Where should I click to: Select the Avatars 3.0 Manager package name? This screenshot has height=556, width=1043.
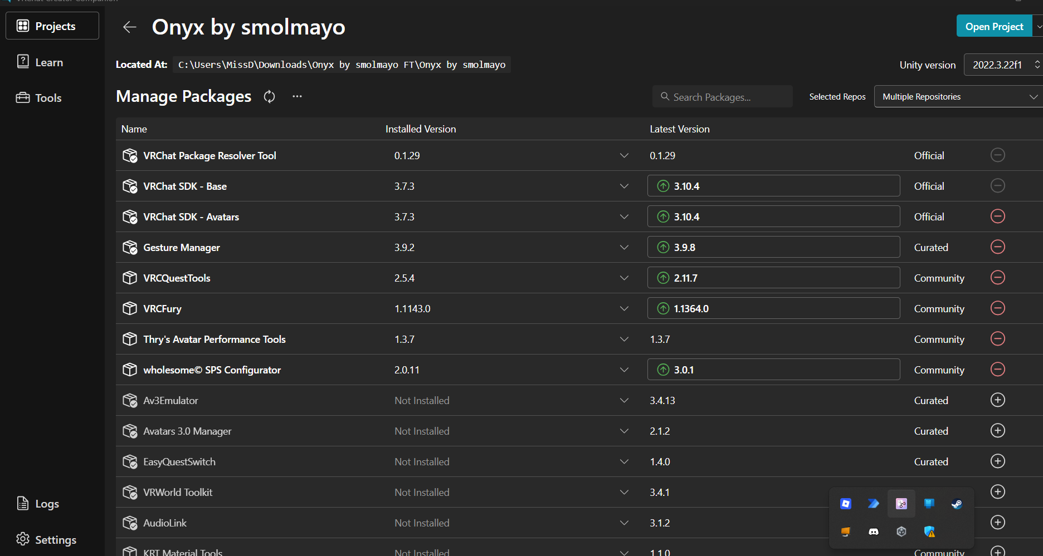click(x=187, y=431)
